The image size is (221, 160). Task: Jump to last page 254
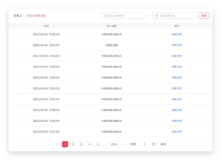[x=114, y=144]
